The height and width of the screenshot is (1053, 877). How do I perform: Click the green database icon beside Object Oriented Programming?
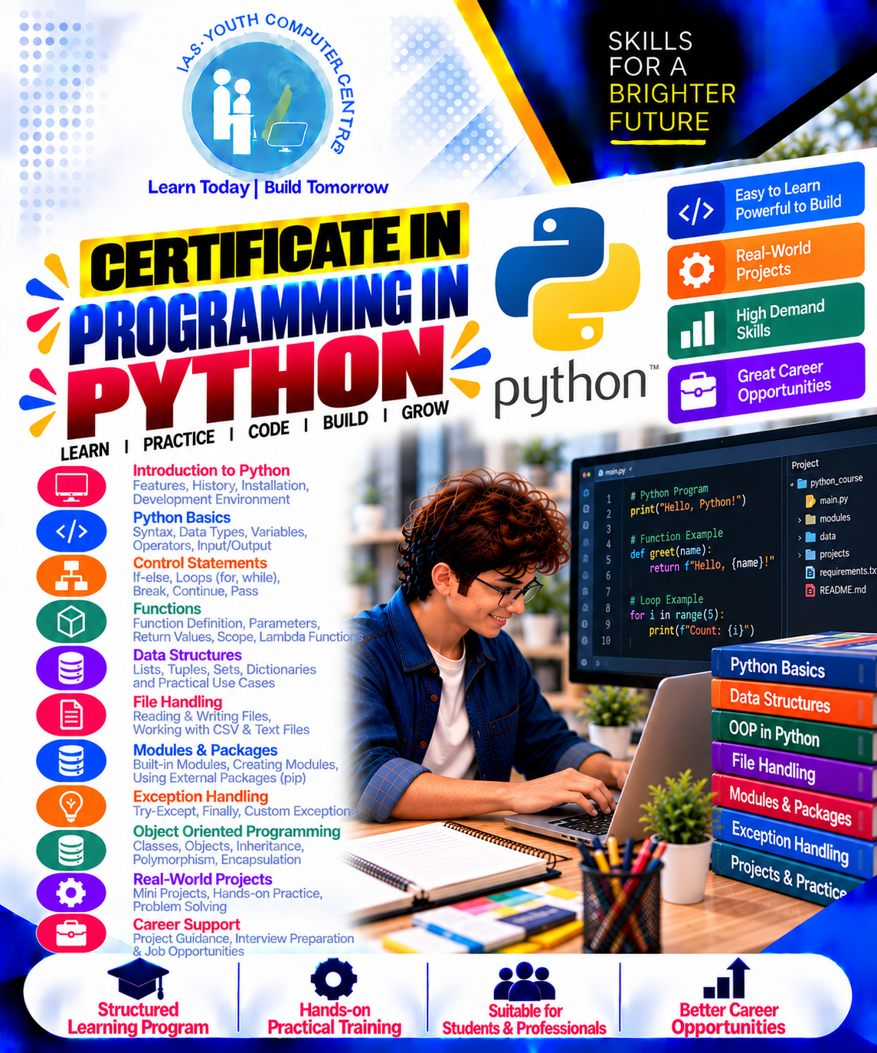point(71,849)
